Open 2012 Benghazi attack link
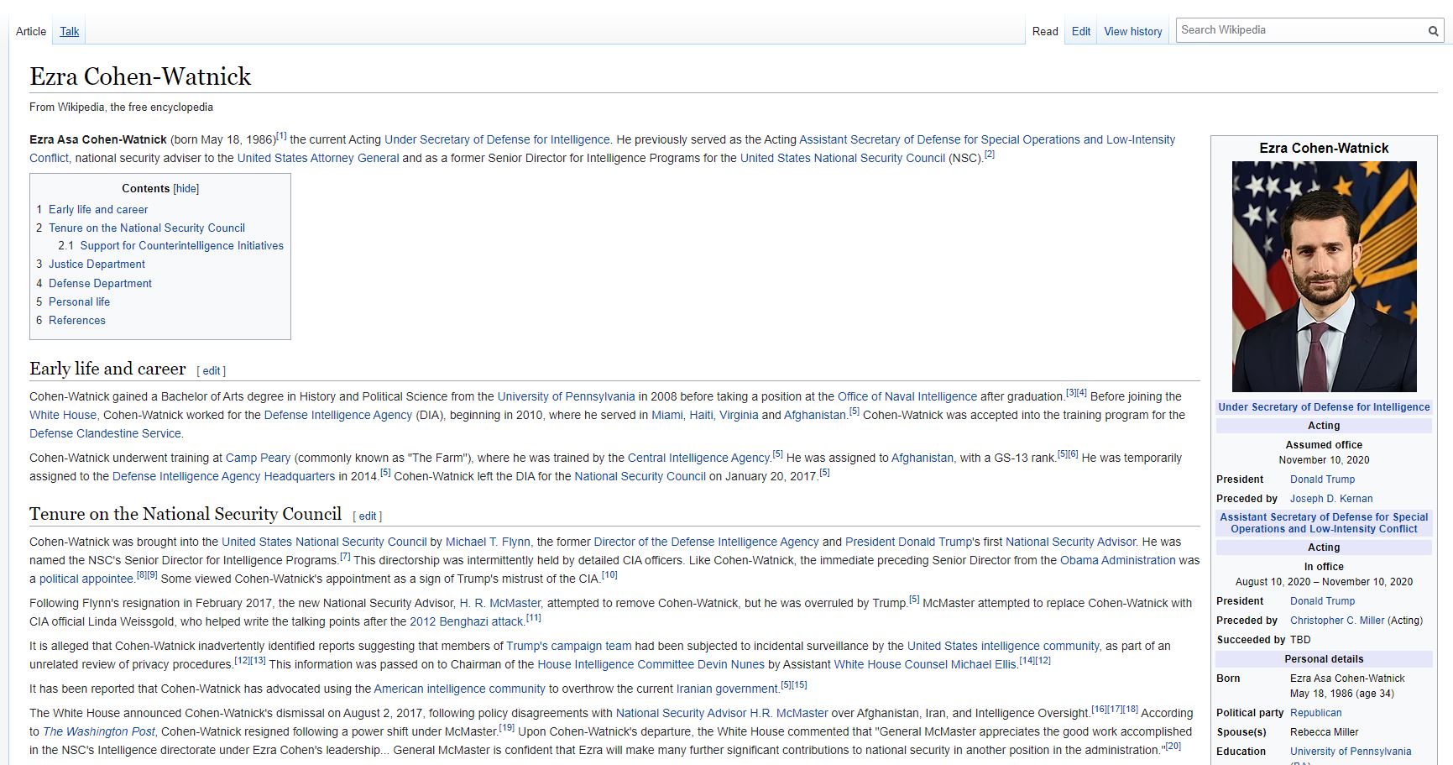 coord(467,621)
